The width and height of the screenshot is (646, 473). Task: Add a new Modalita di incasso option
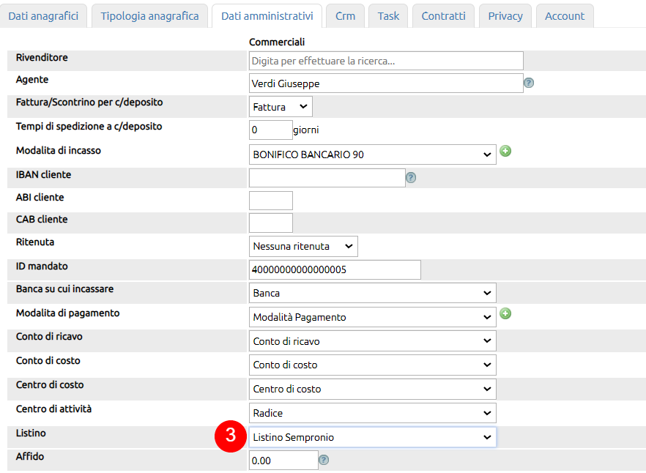pyautogui.click(x=505, y=152)
